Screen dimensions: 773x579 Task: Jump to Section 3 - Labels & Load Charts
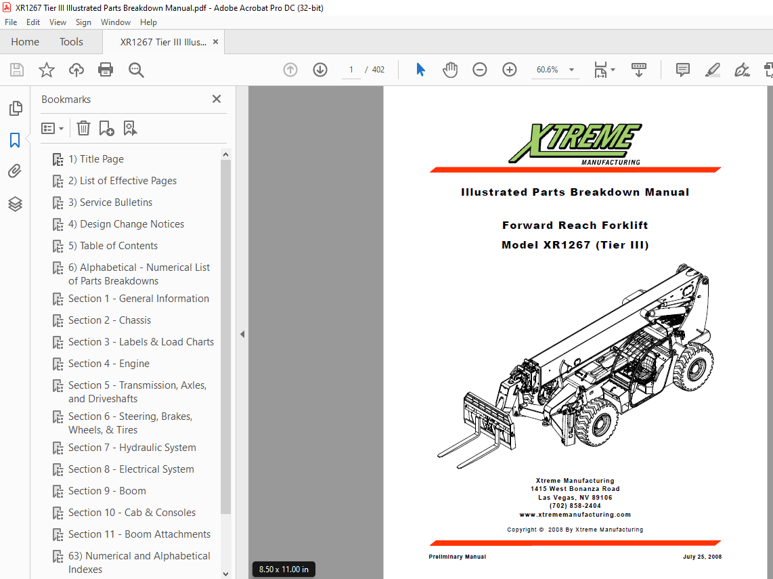(141, 342)
